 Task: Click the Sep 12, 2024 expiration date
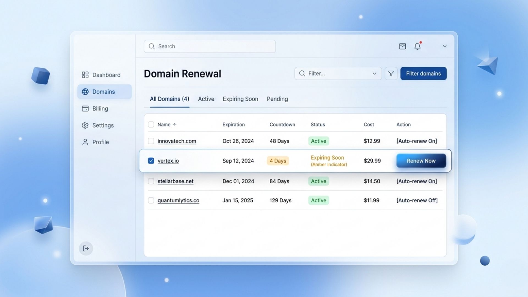coord(238,161)
